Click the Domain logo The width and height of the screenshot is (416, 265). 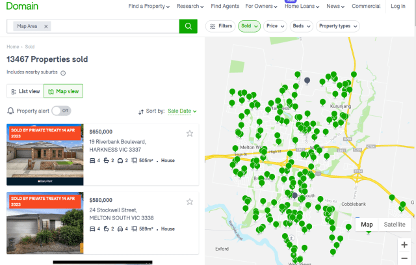coord(22,6)
